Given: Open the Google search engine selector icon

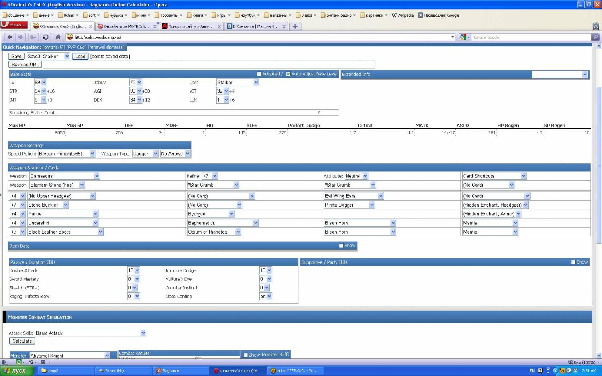Looking at the screenshot, I should click(465, 37).
